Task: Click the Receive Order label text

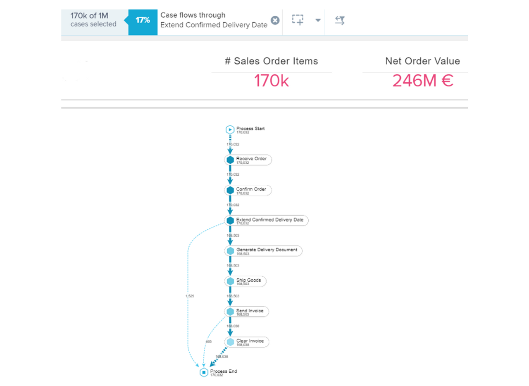Action: coord(251,158)
